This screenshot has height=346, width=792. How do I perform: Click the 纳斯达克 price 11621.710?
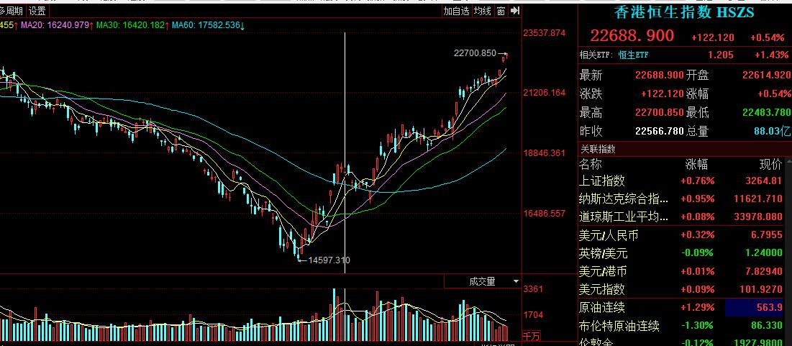pos(757,199)
